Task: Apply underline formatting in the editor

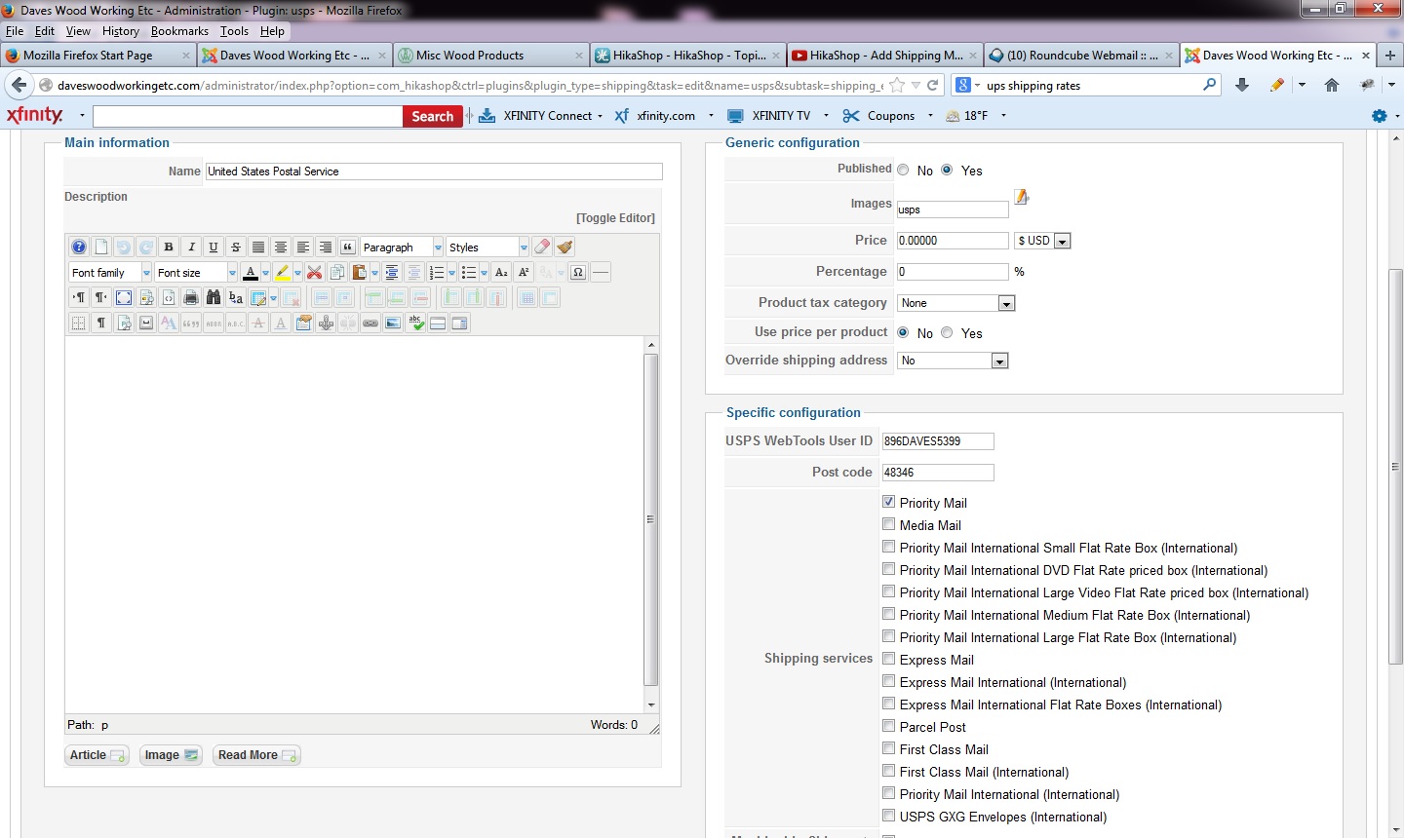Action: coord(214,248)
